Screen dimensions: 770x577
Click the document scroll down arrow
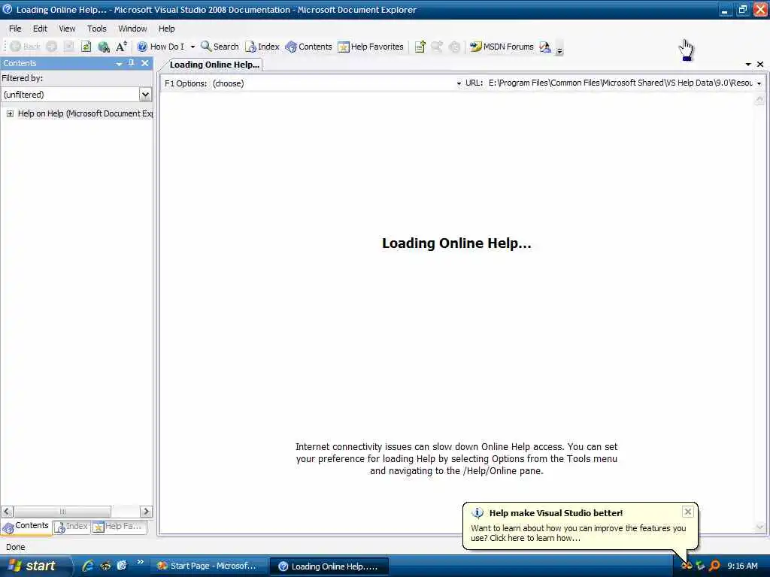tap(759, 527)
